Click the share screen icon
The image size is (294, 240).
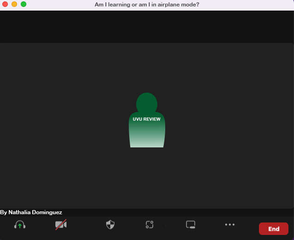click(x=191, y=224)
